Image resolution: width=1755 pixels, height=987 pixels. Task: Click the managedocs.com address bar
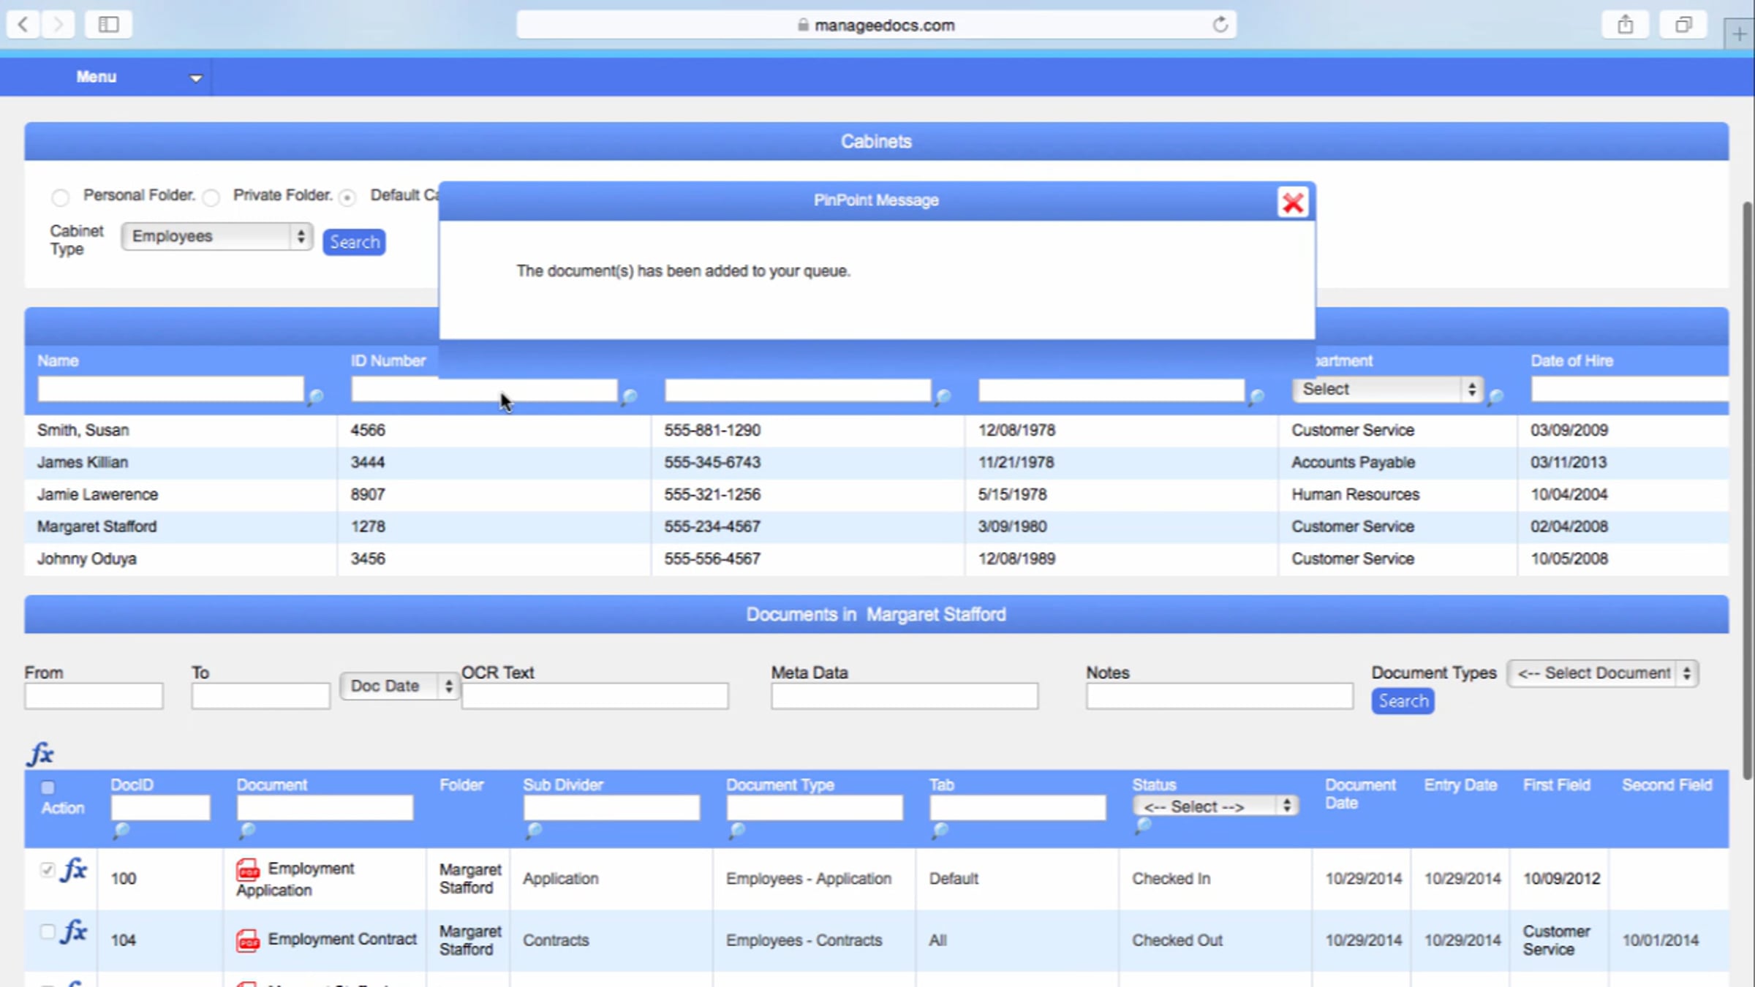click(x=876, y=25)
